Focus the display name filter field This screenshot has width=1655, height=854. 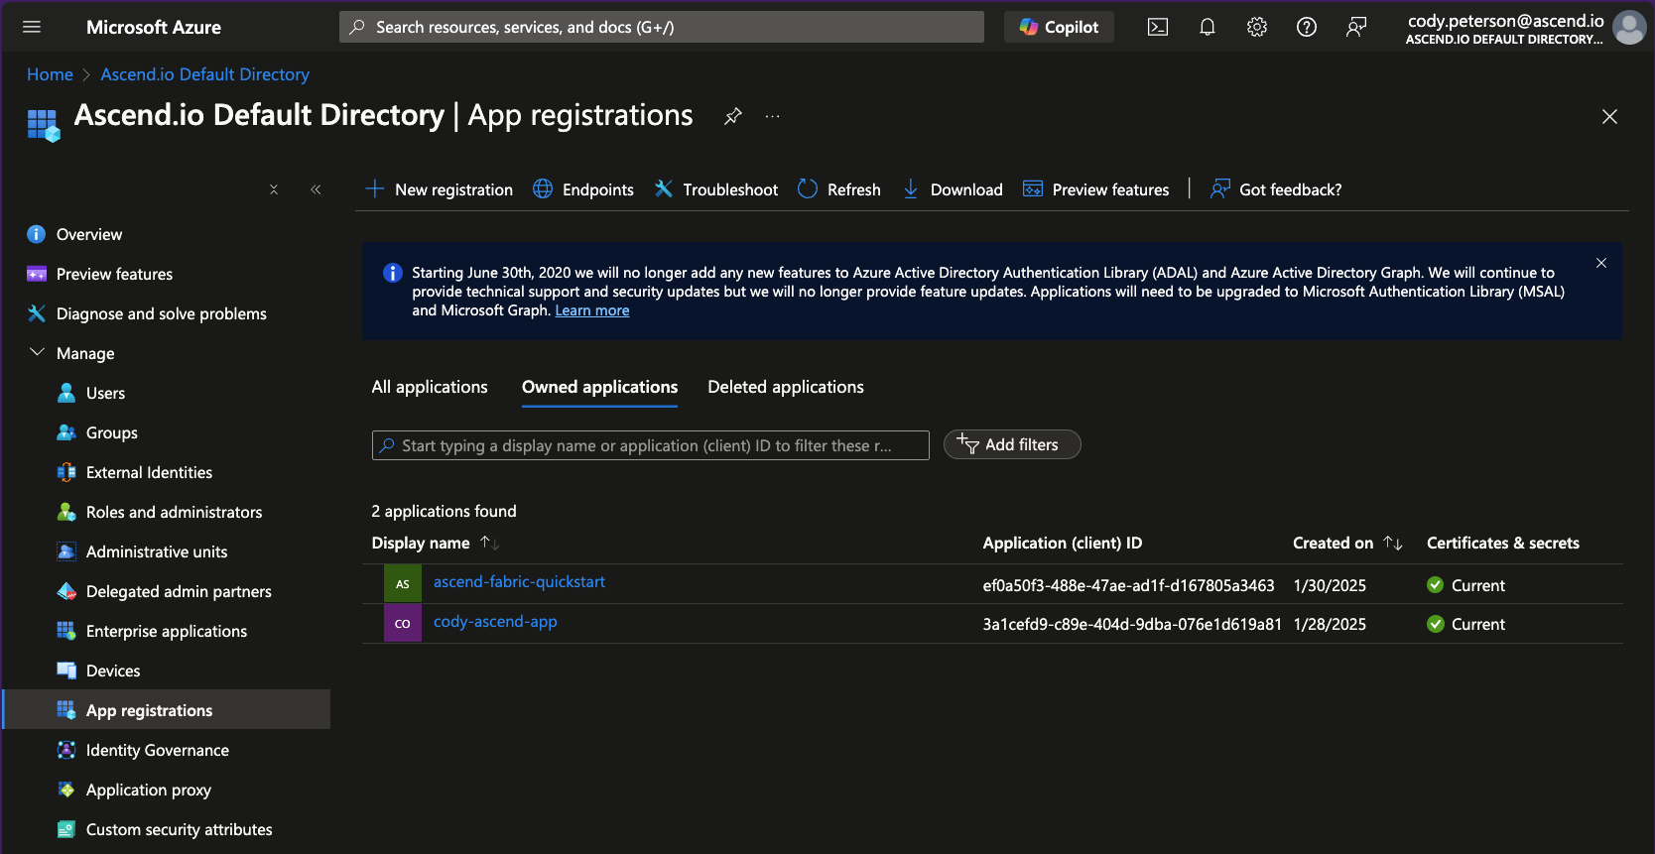[651, 445]
